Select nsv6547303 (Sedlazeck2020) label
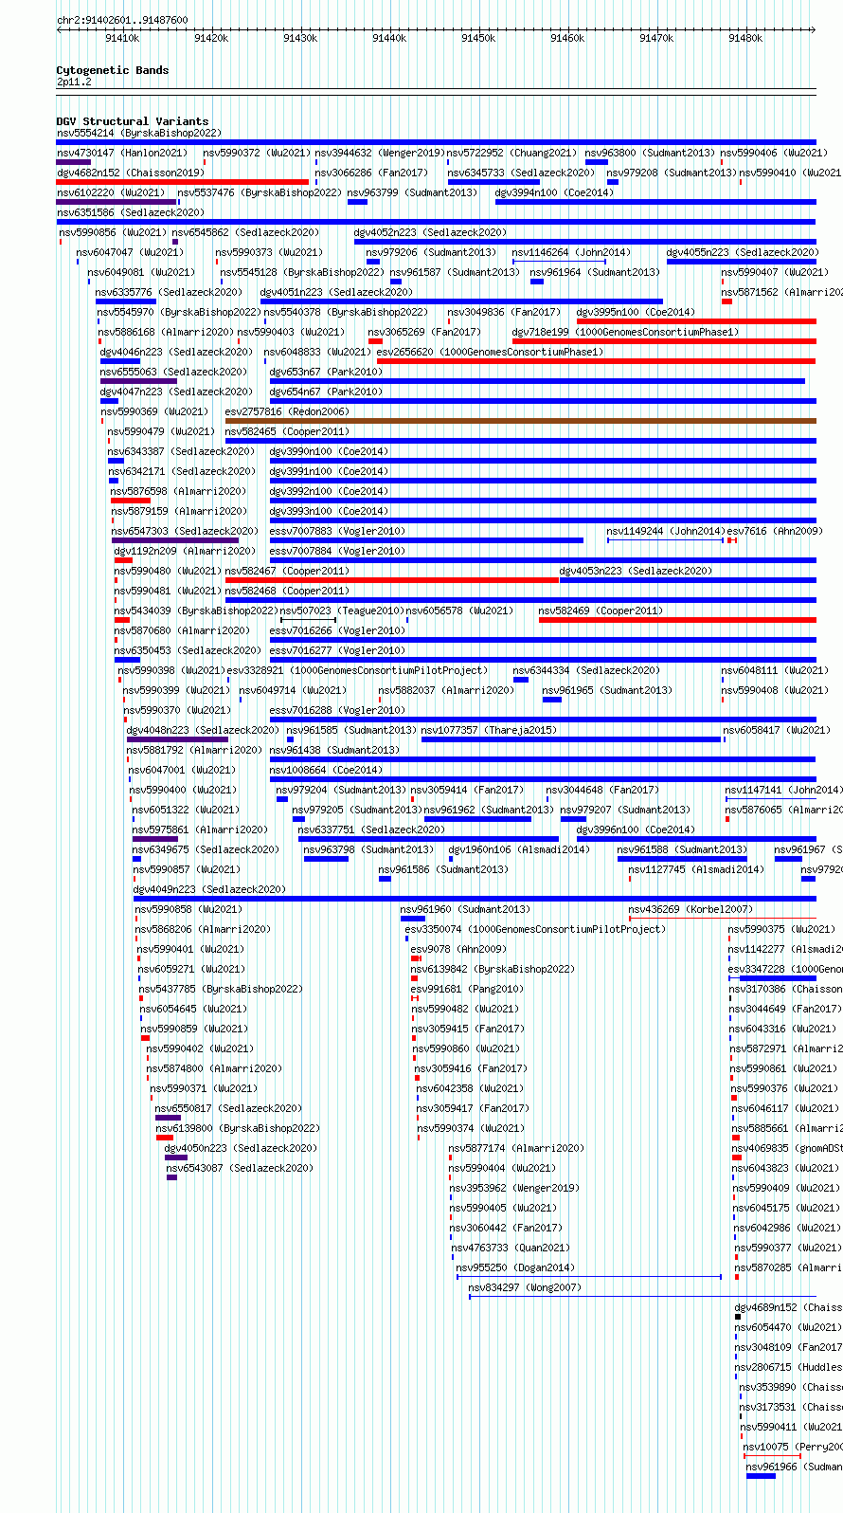843x1513 pixels. point(185,531)
